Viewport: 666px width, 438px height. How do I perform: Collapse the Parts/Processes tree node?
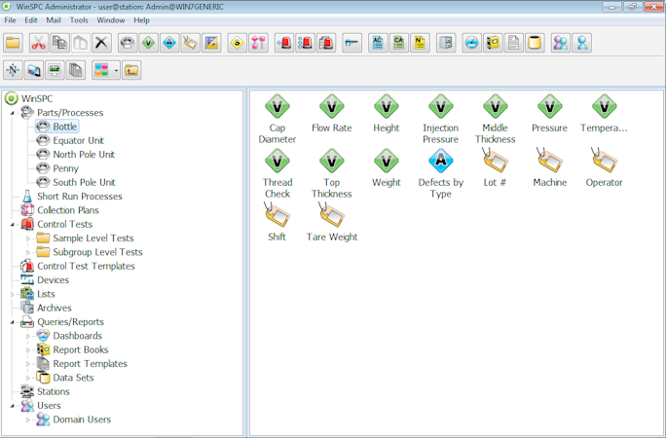(x=13, y=113)
